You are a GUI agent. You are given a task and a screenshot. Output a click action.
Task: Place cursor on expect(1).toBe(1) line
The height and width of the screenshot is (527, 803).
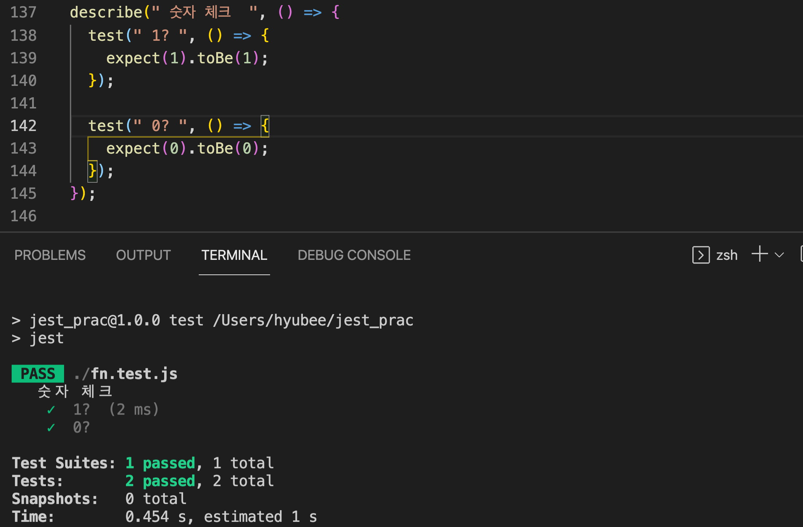click(x=187, y=58)
